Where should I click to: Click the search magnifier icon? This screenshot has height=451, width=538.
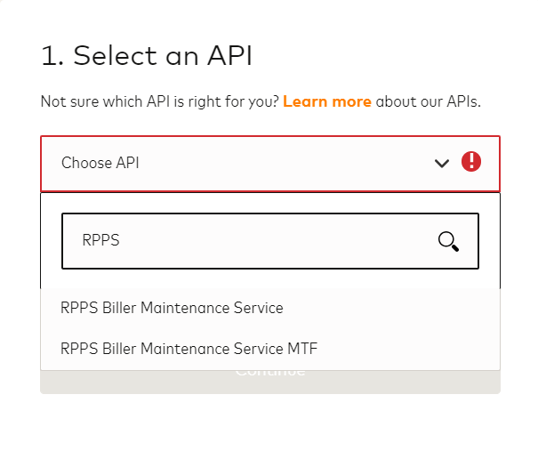pyautogui.click(x=448, y=241)
